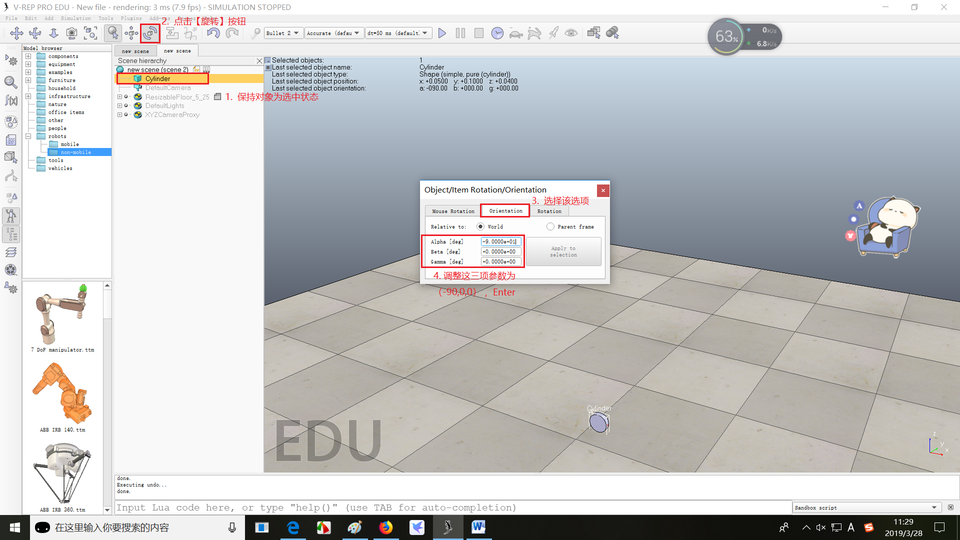Click the object rotate toolbar icon
This screenshot has width=960, height=540.
click(150, 33)
